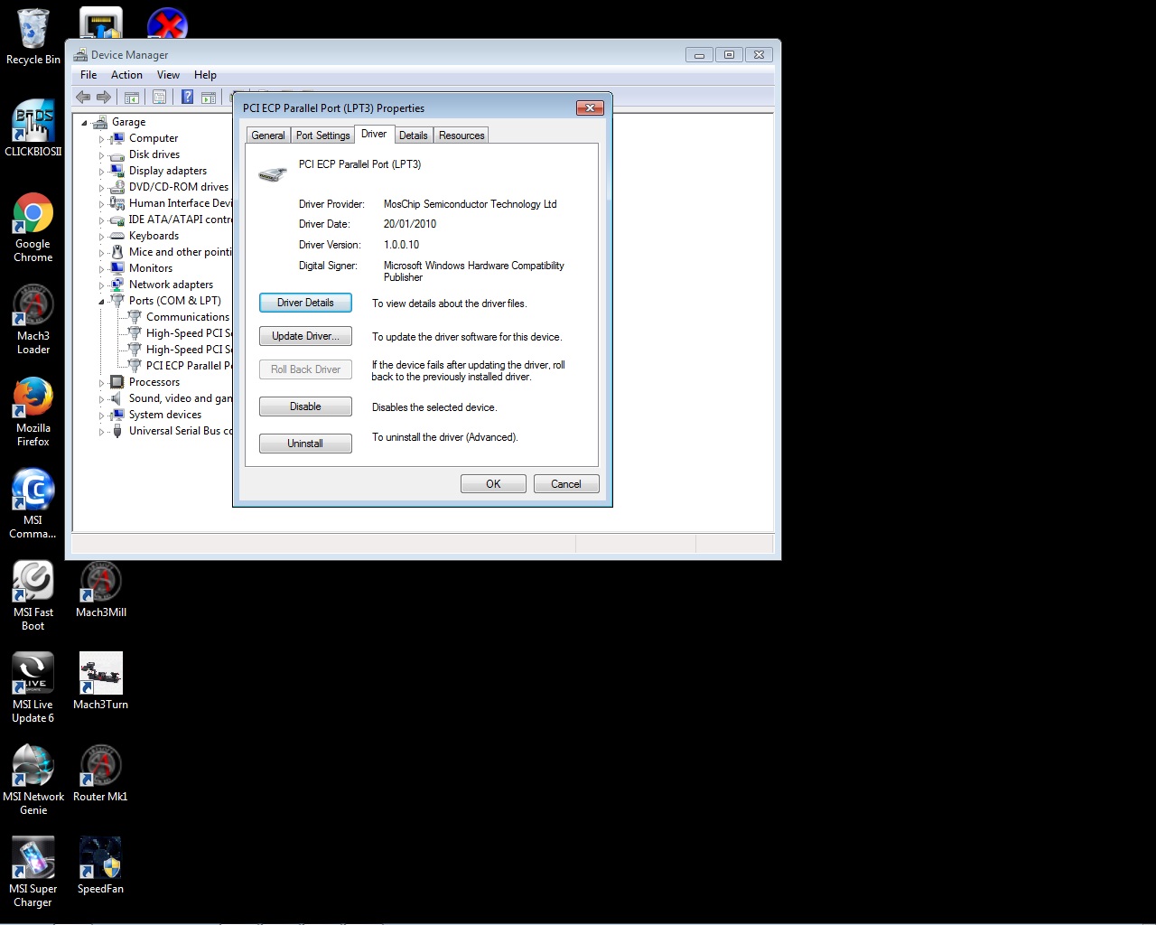Viewport: 1156px width, 925px height.
Task: Click the Properties toolbar icon
Action: coord(160,98)
